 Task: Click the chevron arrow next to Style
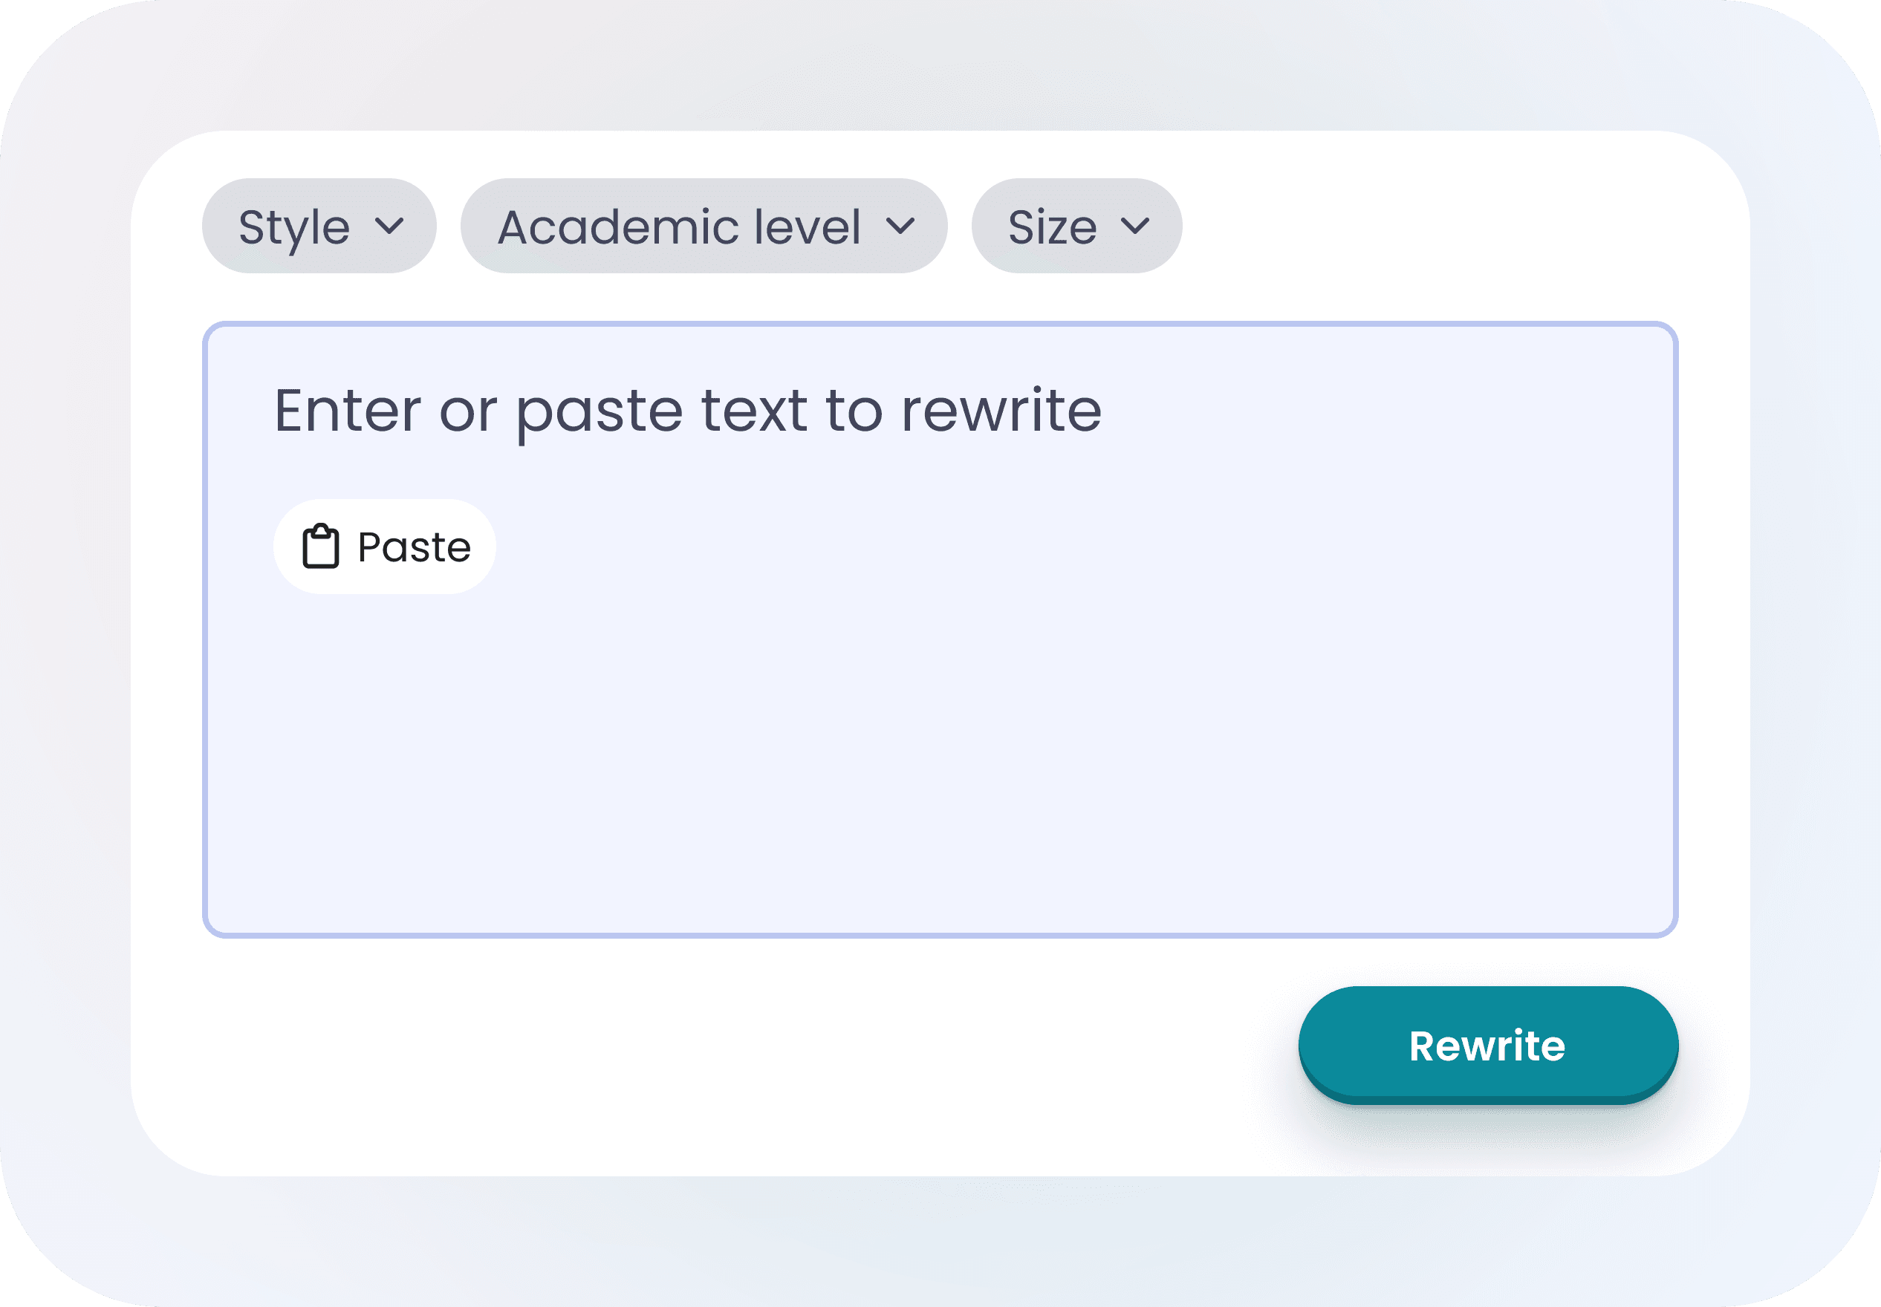click(x=389, y=225)
